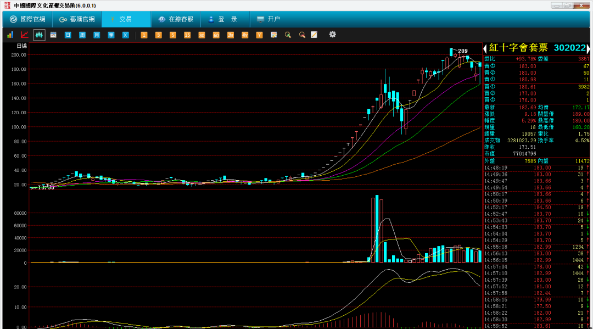Select the 2hr interval icon

(230, 35)
